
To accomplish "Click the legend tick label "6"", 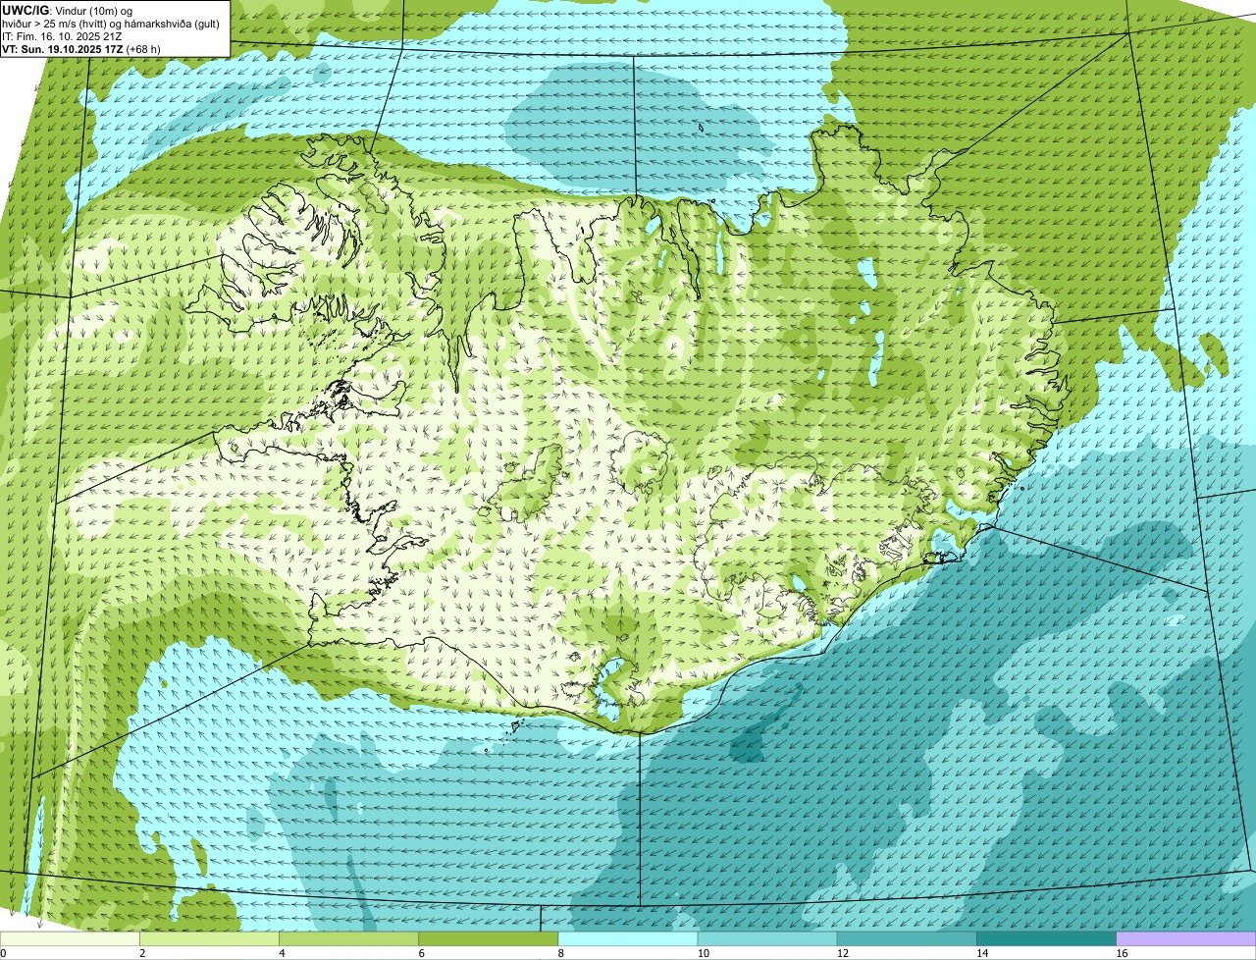I will (x=421, y=953).
